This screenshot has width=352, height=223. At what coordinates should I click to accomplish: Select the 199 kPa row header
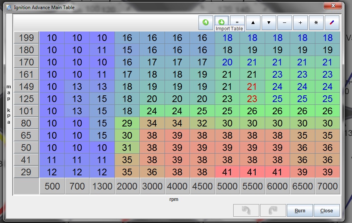coord(26,38)
